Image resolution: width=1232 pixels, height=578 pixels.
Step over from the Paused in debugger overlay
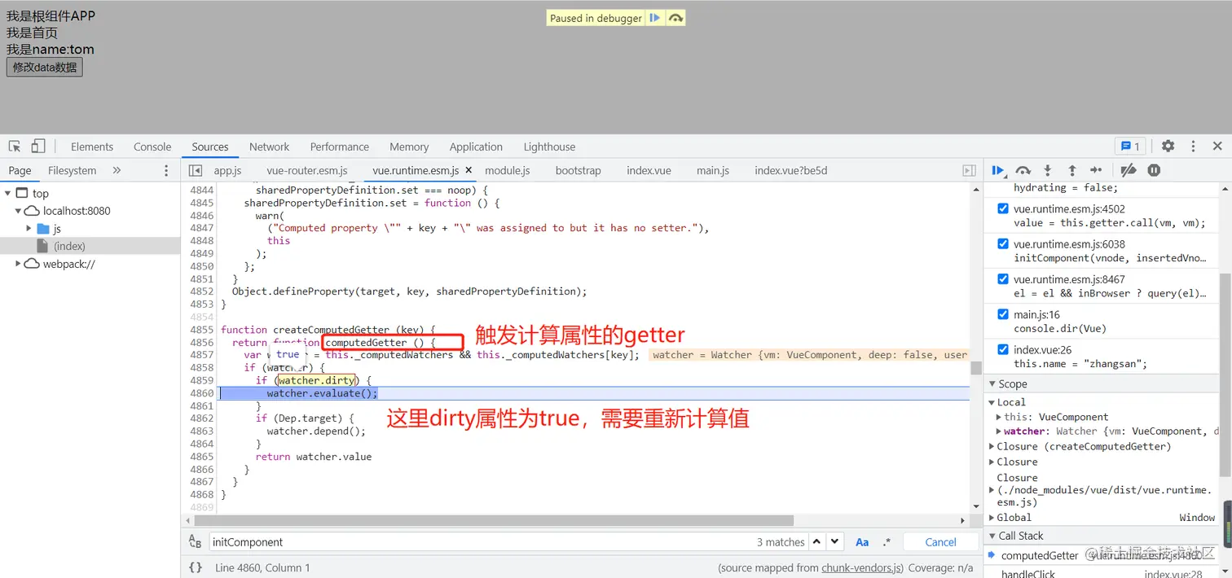click(675, 18)
